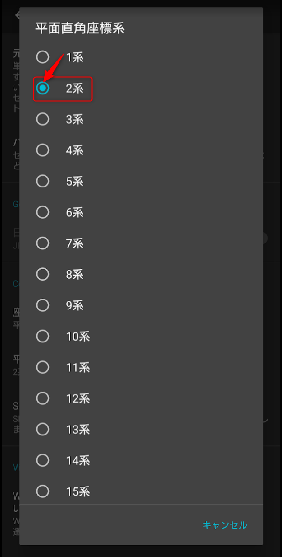282x557 pixels.
Task: Pick the 8系 option
Action: coord(43,274)
